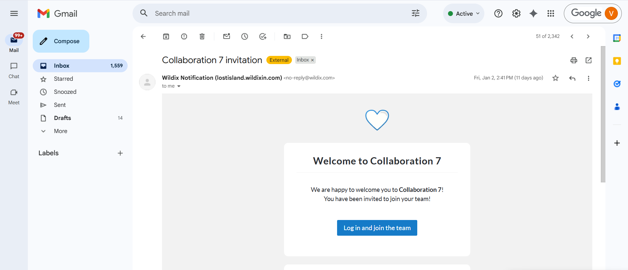Print this email
628x270 pixels.
(x=574, y=60)
